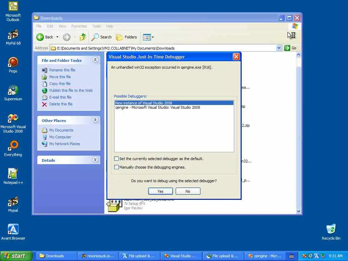
Task: Select the Everything desktop shortcut
Action: point(13,149)
